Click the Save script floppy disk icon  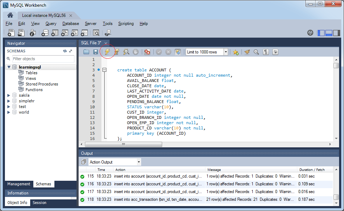[95, 52]
